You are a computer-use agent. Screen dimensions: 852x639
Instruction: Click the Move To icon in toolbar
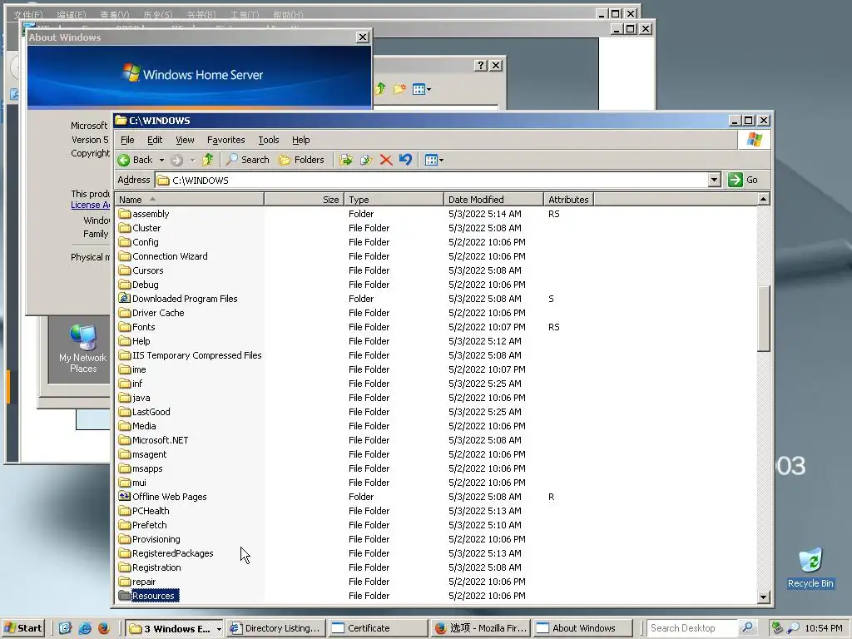[x=345, y=160]
